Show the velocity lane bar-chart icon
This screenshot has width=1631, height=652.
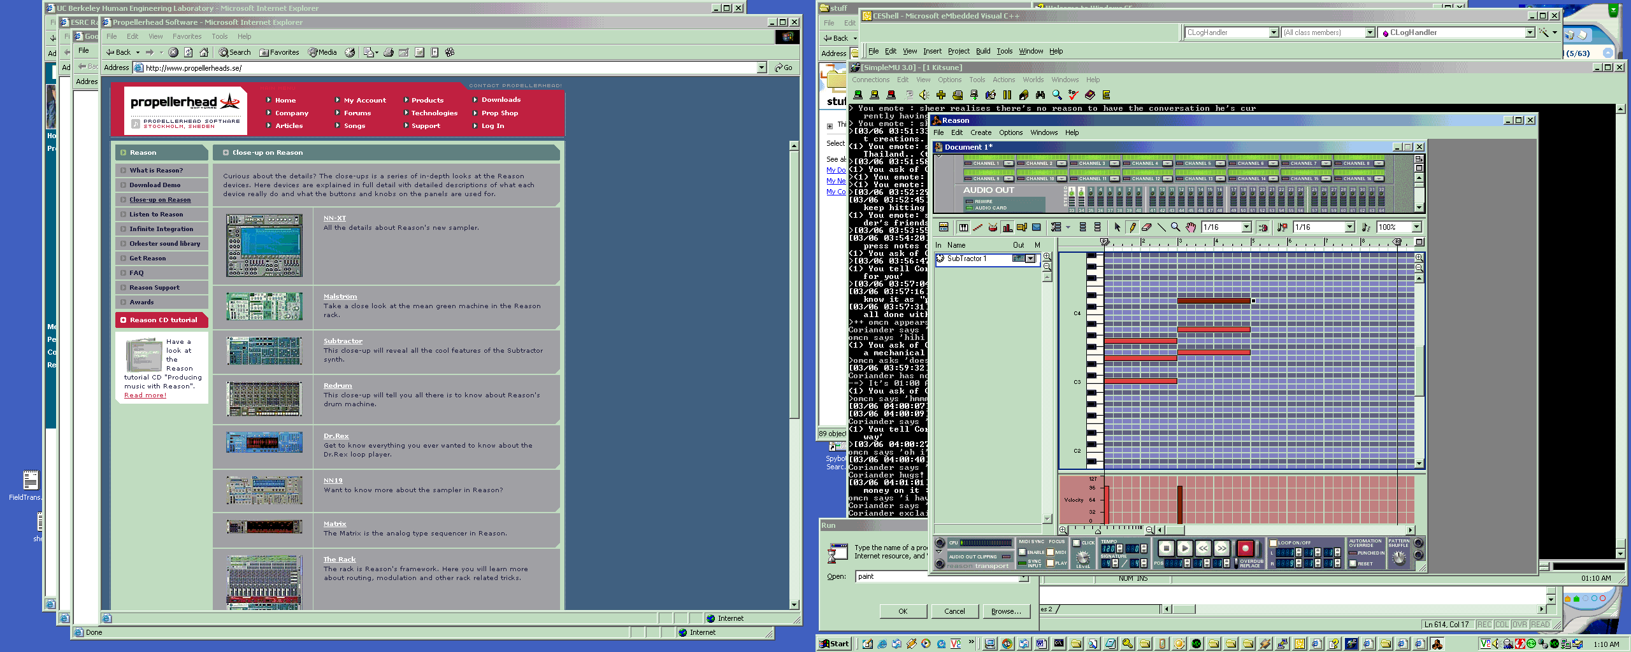point(1007,227)
